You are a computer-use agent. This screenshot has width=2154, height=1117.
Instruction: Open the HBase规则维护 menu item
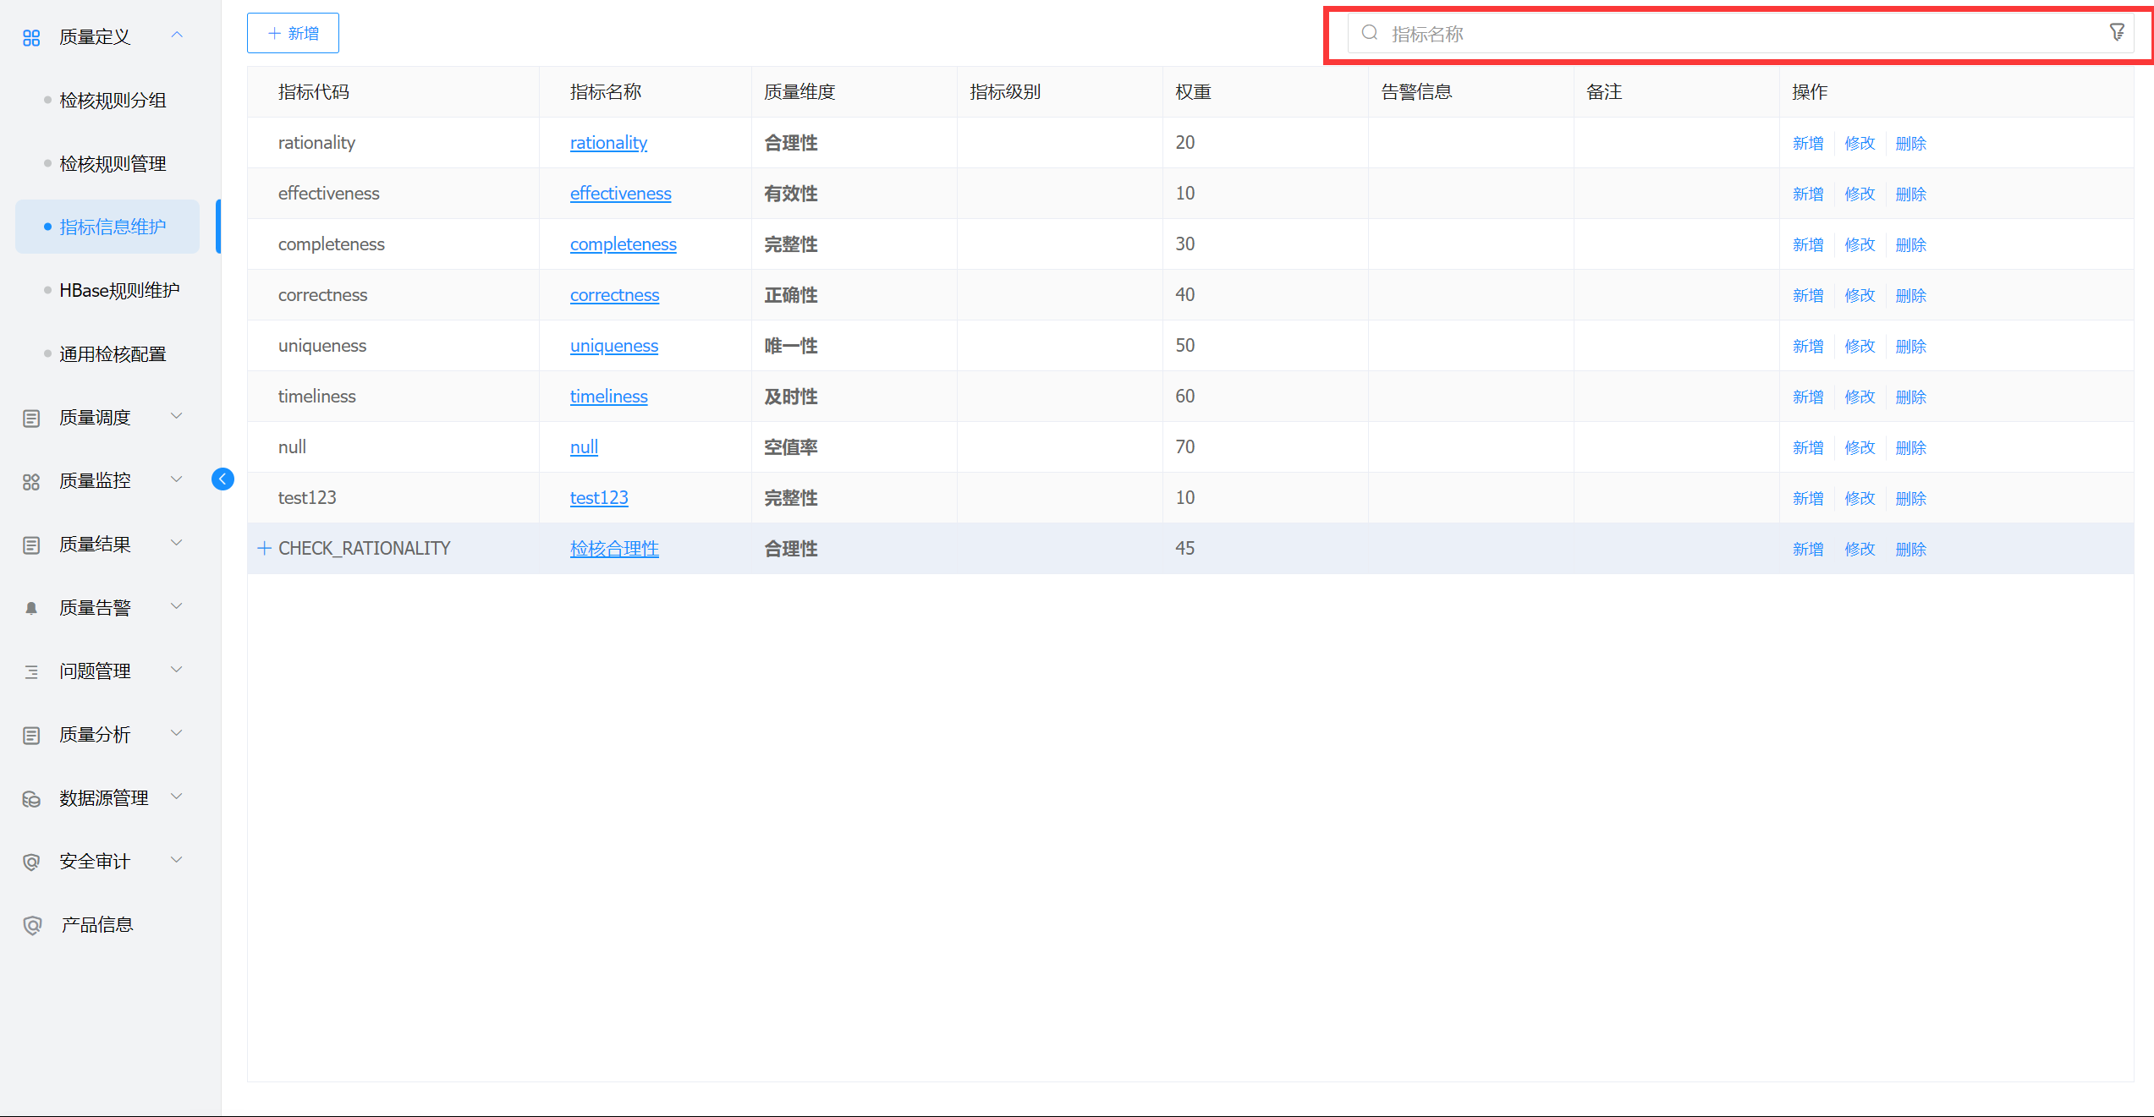pyautogui.click(x=119, y=290)
